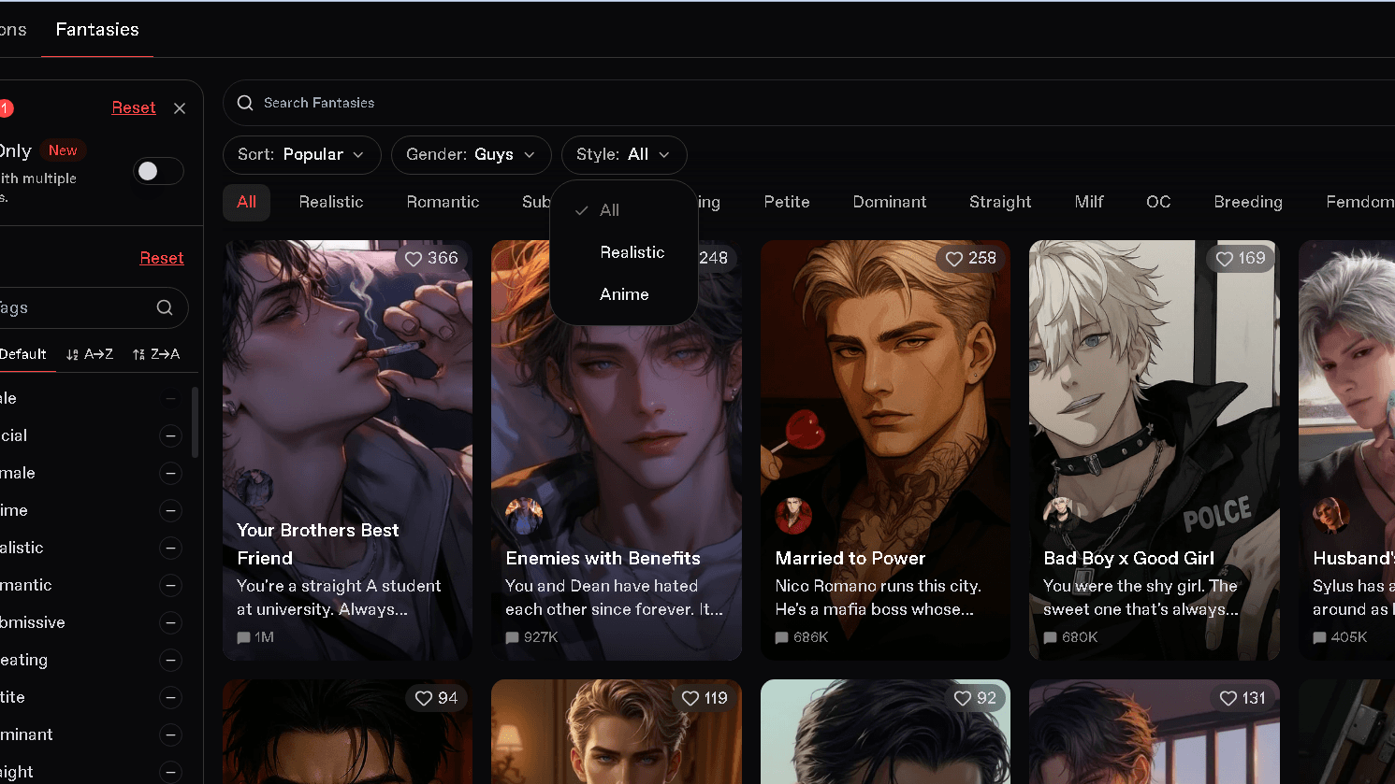Click into the Search Fantasies field
Viewport: 1395px width, 784px height.
click(808, 103)
